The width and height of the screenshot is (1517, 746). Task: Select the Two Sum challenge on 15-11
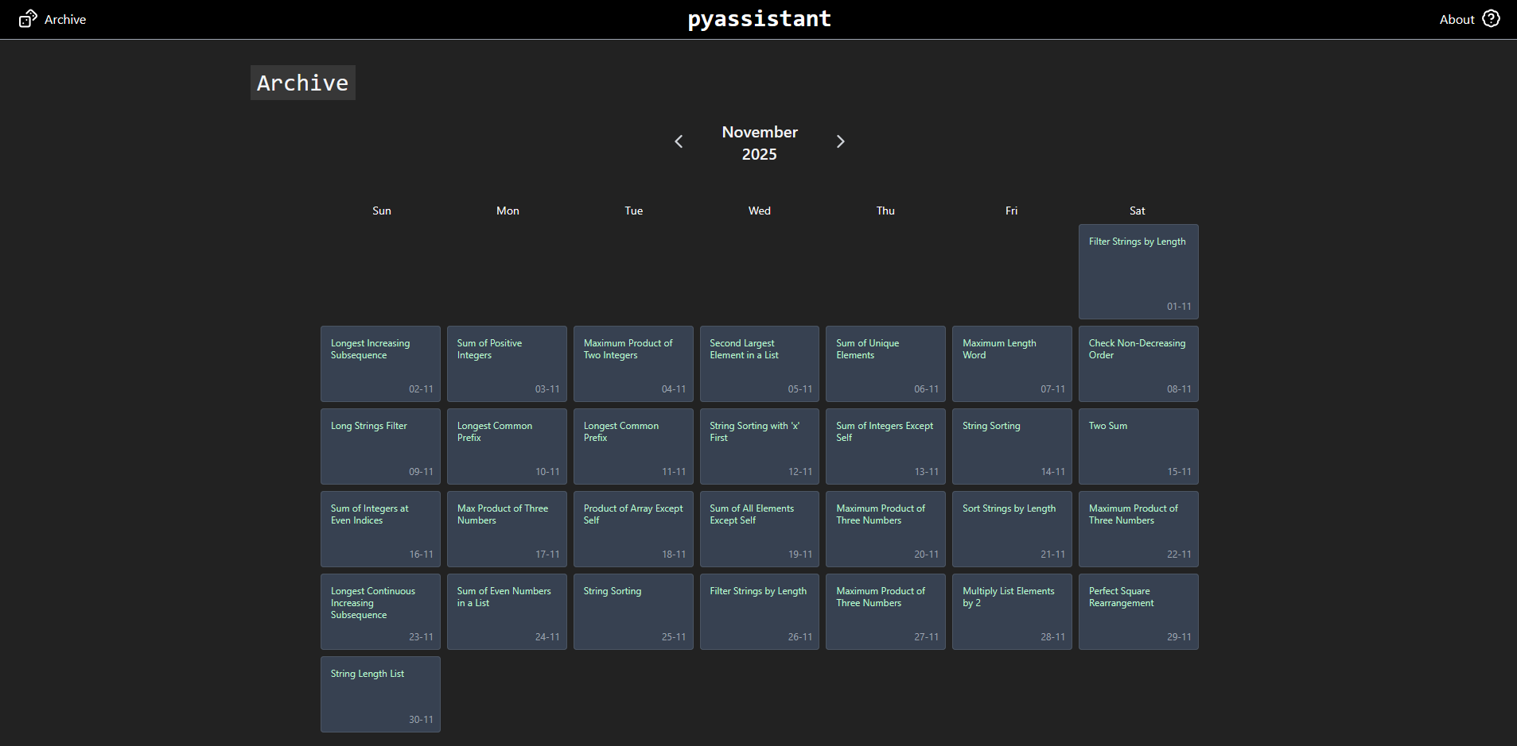(1138, 446)
